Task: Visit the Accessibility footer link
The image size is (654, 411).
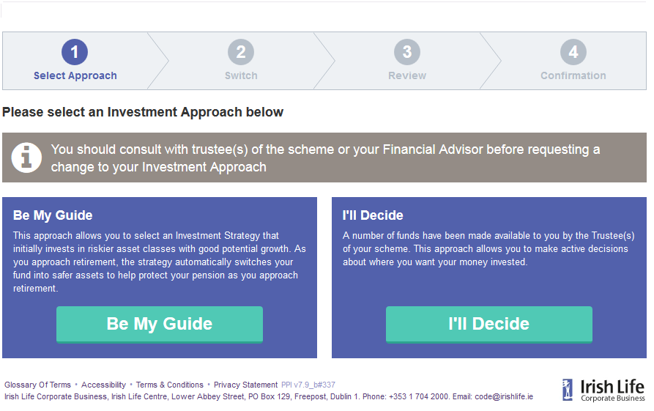Action: pos(103,385)
